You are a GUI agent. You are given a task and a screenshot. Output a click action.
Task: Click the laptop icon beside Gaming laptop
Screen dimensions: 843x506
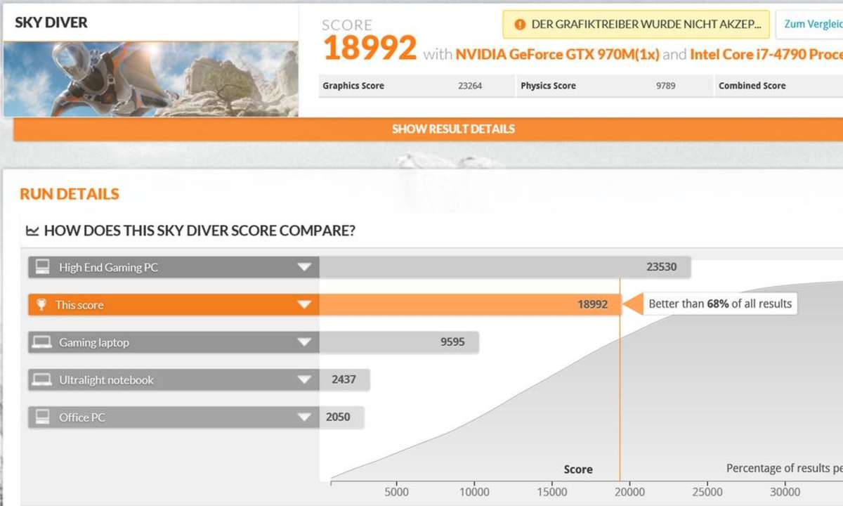point(42,342)
